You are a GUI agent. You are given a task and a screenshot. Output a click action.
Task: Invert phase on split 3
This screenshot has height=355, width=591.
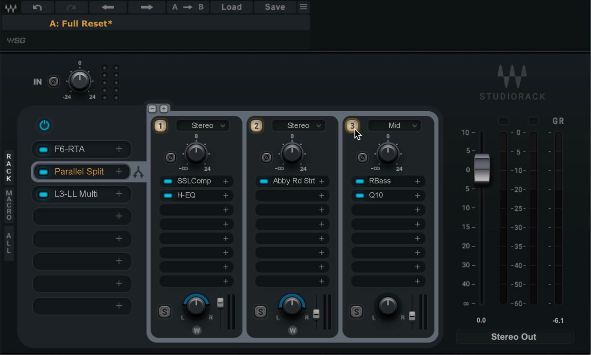pyautogui.click(x=362, y=157)
